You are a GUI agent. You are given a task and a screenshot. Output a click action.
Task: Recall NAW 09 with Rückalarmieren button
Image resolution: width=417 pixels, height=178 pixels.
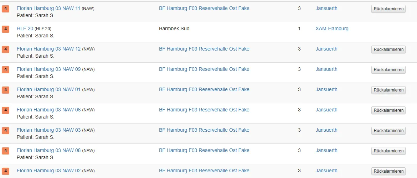[388, 70]
